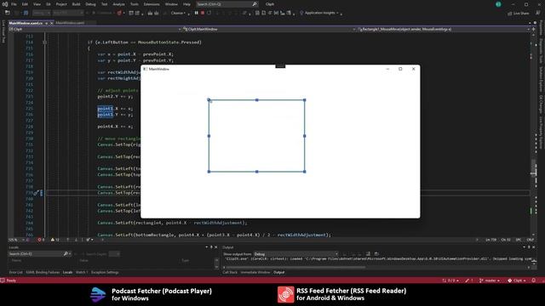Open the Help menu
Image resolution: width=545 pixels, height=306 pixels.
pyautogui.click(x=186, y=4)
